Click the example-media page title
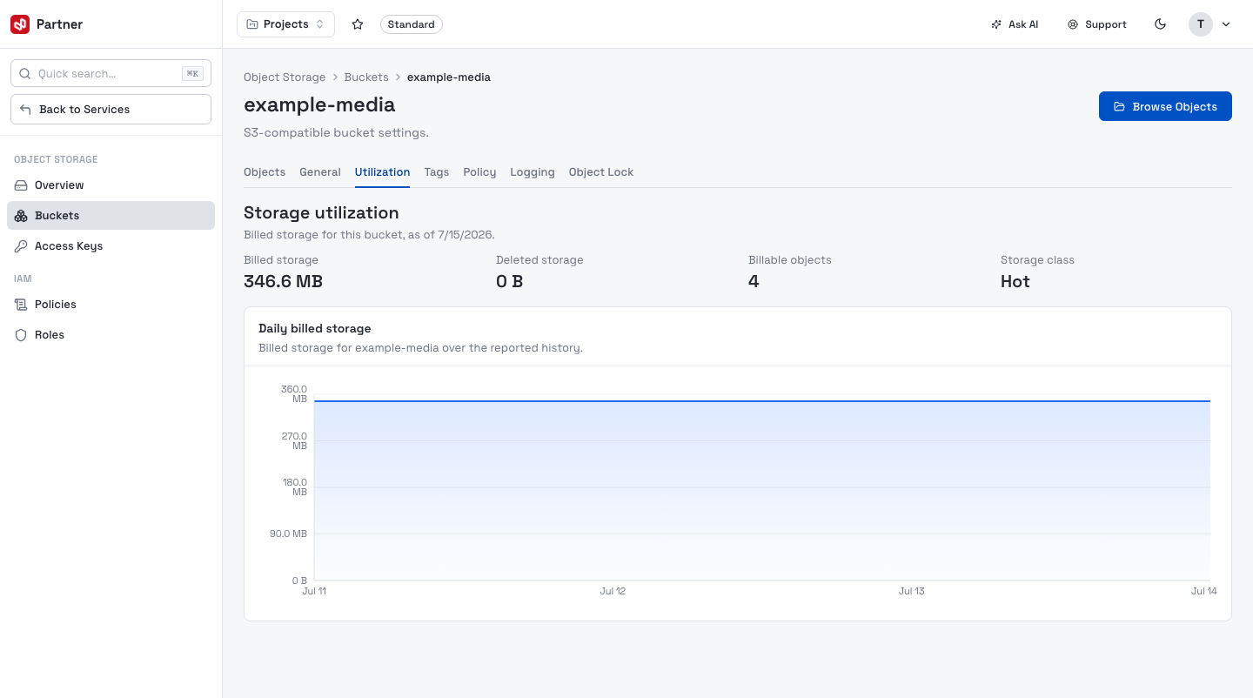The height and width of the screenshot is (698, 1253). tap(319, 104)
